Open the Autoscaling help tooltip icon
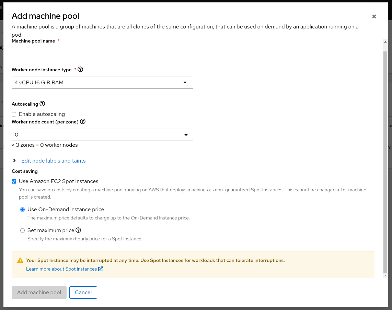The height and width of the screenshot is (310, 392). pyautogui.click(x=42, y=104)
